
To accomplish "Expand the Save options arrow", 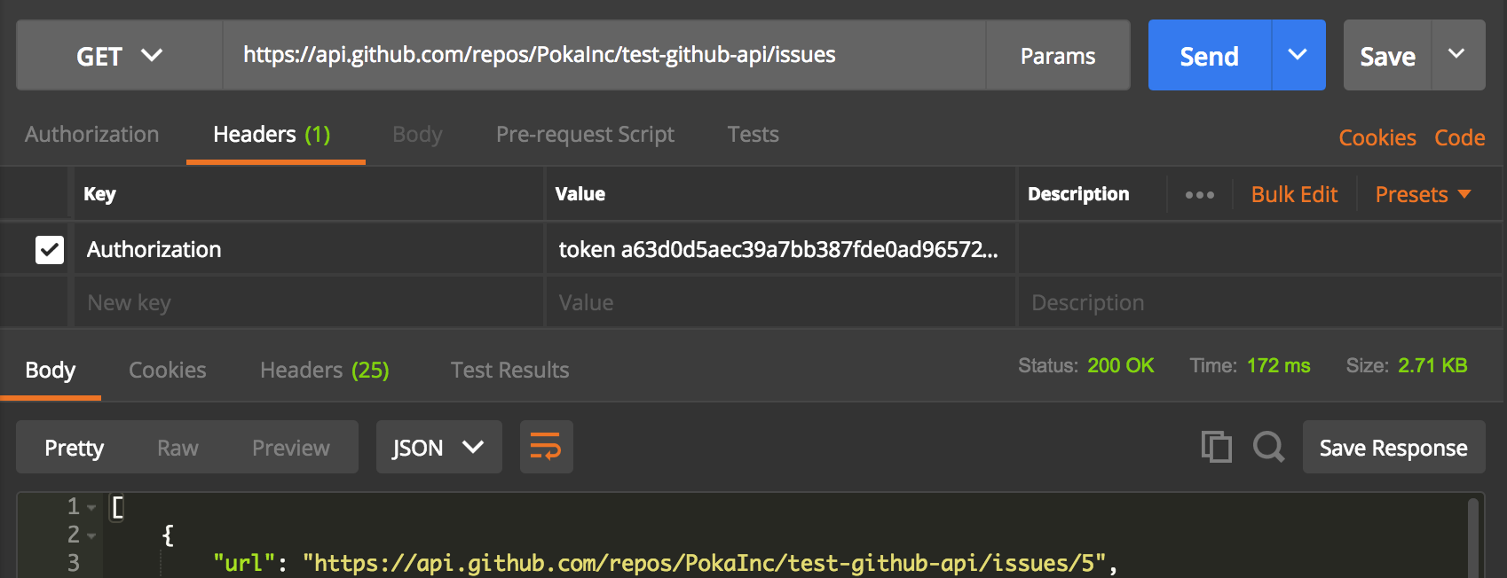I will (x=1457, y=55).
